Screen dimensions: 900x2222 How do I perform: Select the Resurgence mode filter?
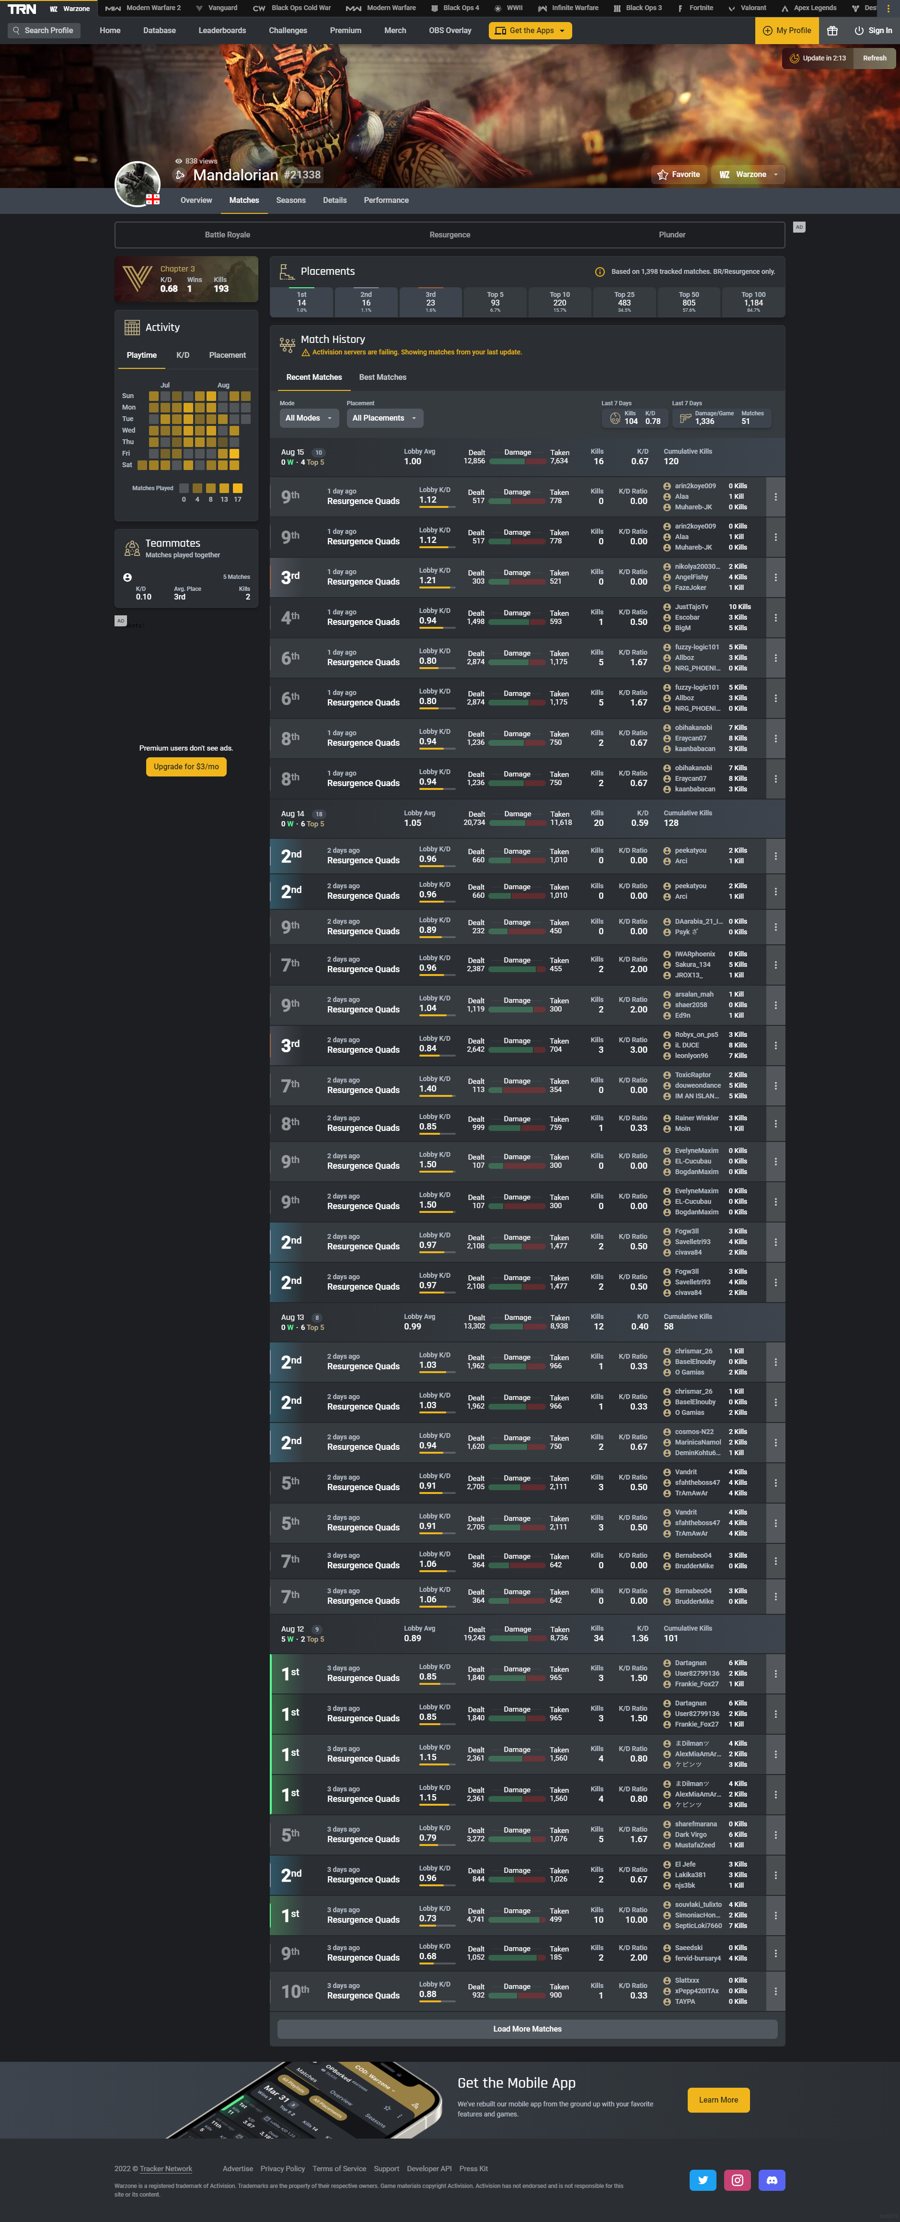point(450,235)
